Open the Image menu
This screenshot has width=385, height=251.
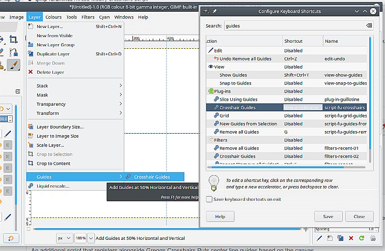[x=16, y=17]
